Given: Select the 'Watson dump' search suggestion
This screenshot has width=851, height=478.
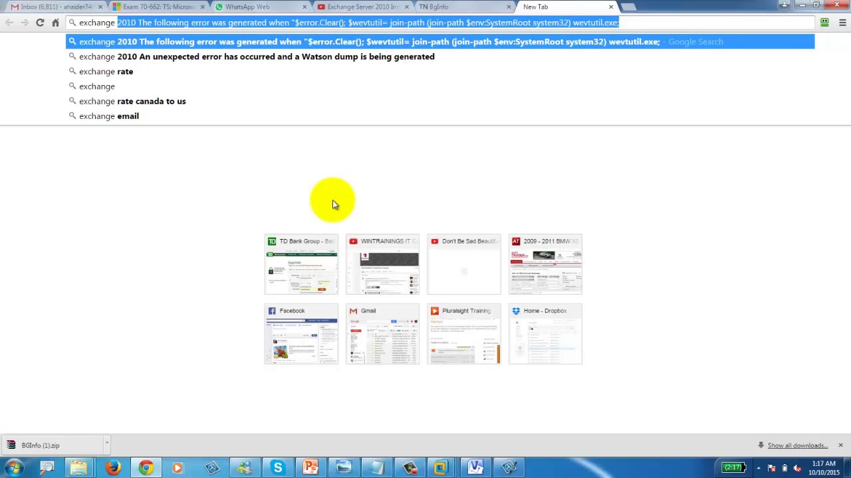Looking at the screenshot, I should [x=440, y=56].
